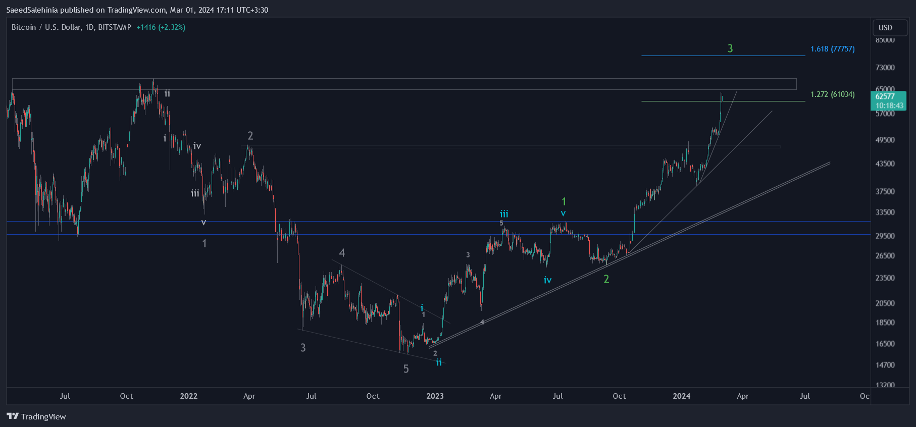Screen dimensions: 916x427
Task: Click the large gray wave 3 label
Action: click(303, 347)
